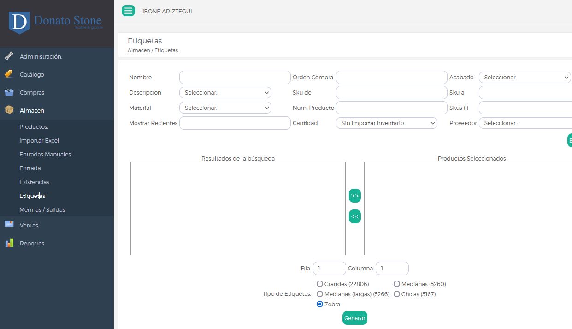The height and width of the screenshot is (329, 572).
Task: Click the Orden Compra text field
Action: [x=391, y=78]
